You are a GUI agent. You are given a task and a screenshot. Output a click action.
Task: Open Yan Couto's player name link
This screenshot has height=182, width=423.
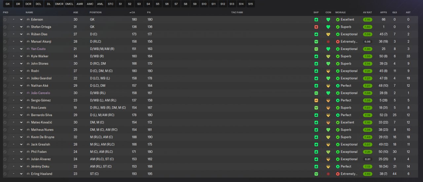point(38,49)
